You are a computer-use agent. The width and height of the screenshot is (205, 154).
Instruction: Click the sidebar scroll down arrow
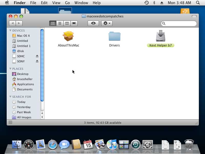42,117
